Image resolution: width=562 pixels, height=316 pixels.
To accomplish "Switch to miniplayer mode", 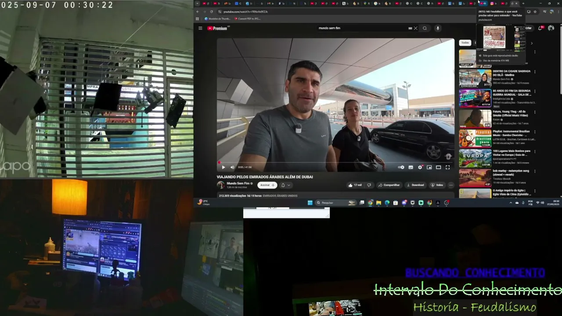I will tap(429, 167).
